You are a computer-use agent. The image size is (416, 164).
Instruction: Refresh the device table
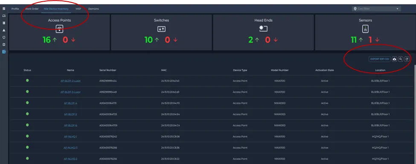coord(407,59)
